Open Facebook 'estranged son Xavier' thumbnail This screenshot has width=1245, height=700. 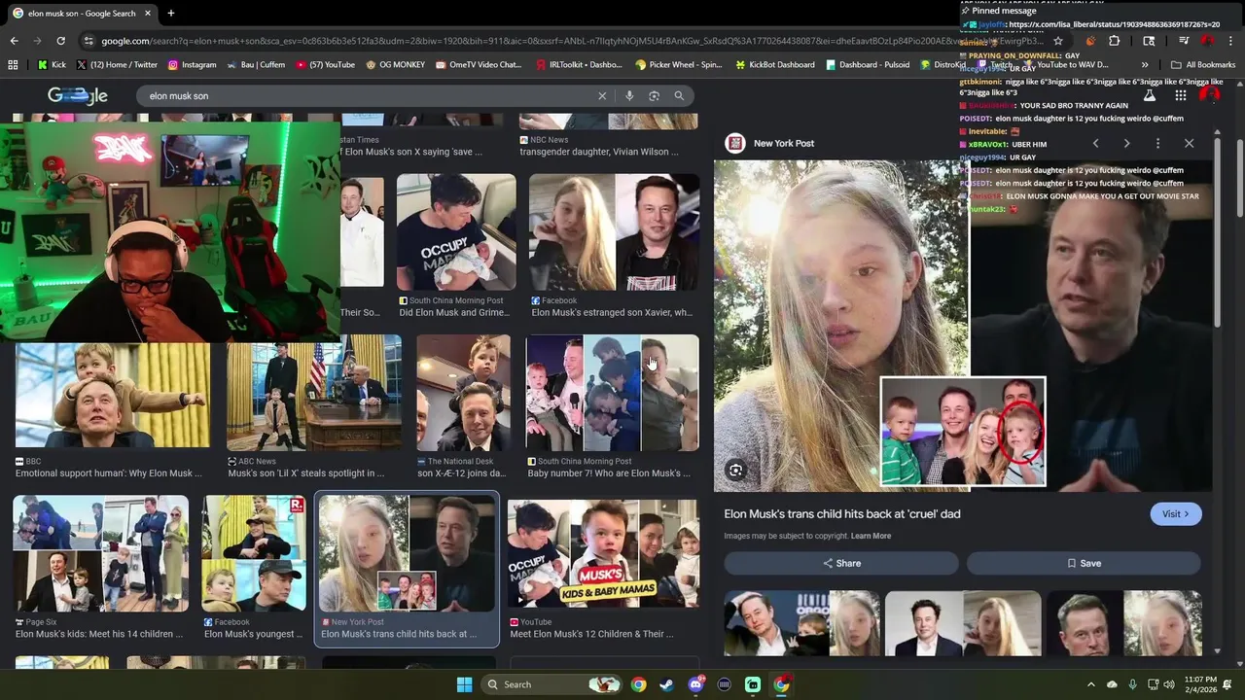(614, 231)
